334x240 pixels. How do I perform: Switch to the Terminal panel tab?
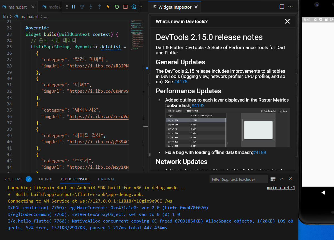[x=106, y=179]
